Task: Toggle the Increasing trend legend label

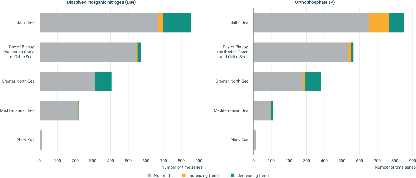Action: [203, 175]
